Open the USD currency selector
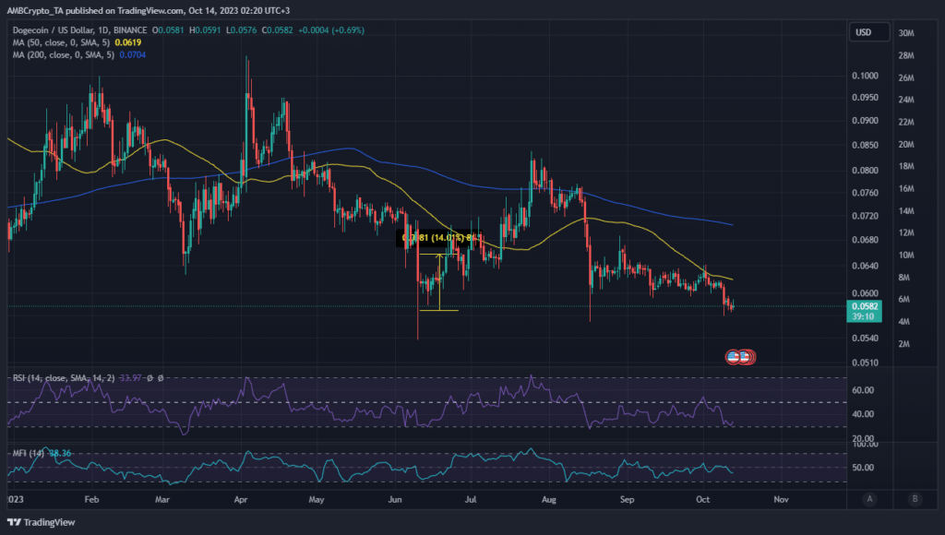Viewport: 945px width, 535px height. 862,32
